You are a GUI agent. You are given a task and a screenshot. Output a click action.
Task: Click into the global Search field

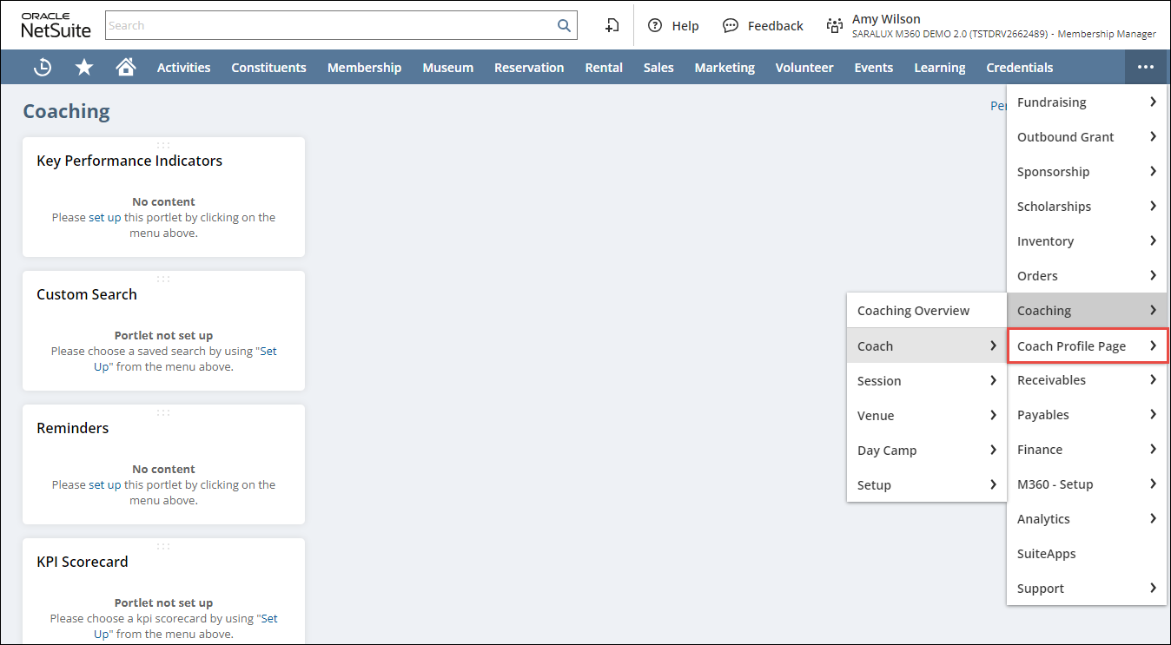pos(330,26)
